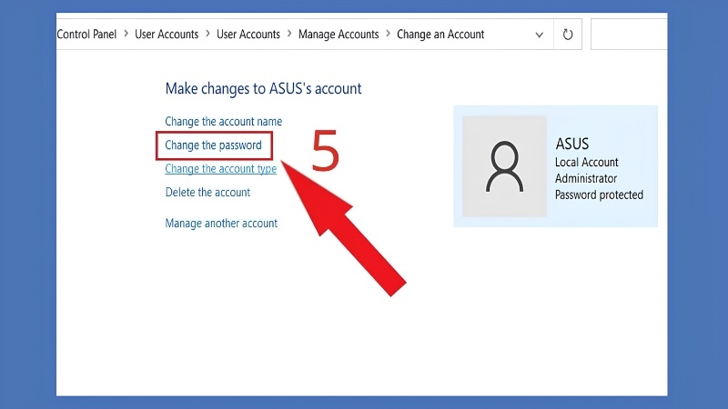
Task: Click the ASUS user avatar picture
Action: (504, 166)
